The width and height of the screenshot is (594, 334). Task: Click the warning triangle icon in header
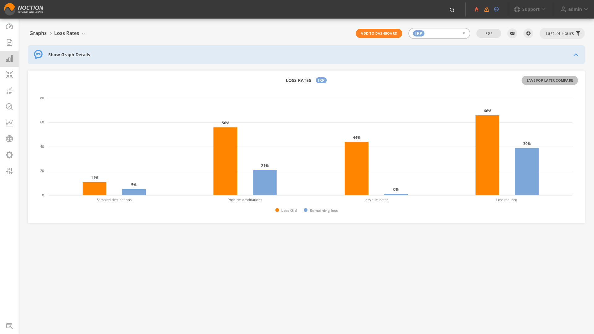click(x=487, y=9)
